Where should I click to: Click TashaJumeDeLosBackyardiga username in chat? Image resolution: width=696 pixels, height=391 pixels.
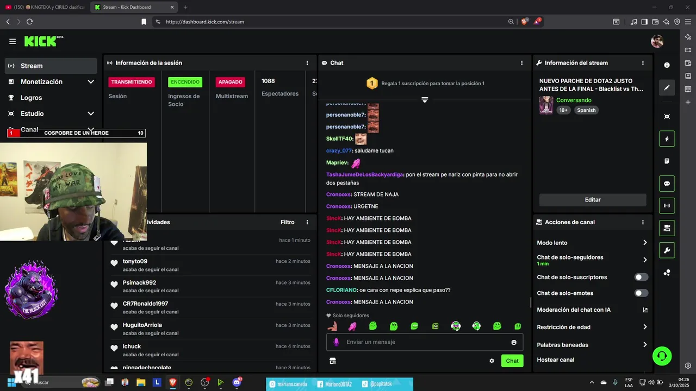click(x=365, y=174)
